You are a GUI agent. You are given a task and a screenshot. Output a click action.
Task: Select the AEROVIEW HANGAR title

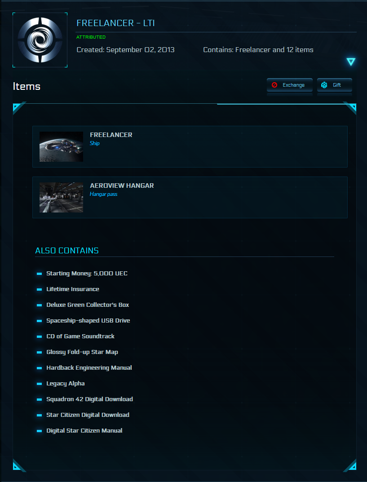pos(122,186)
